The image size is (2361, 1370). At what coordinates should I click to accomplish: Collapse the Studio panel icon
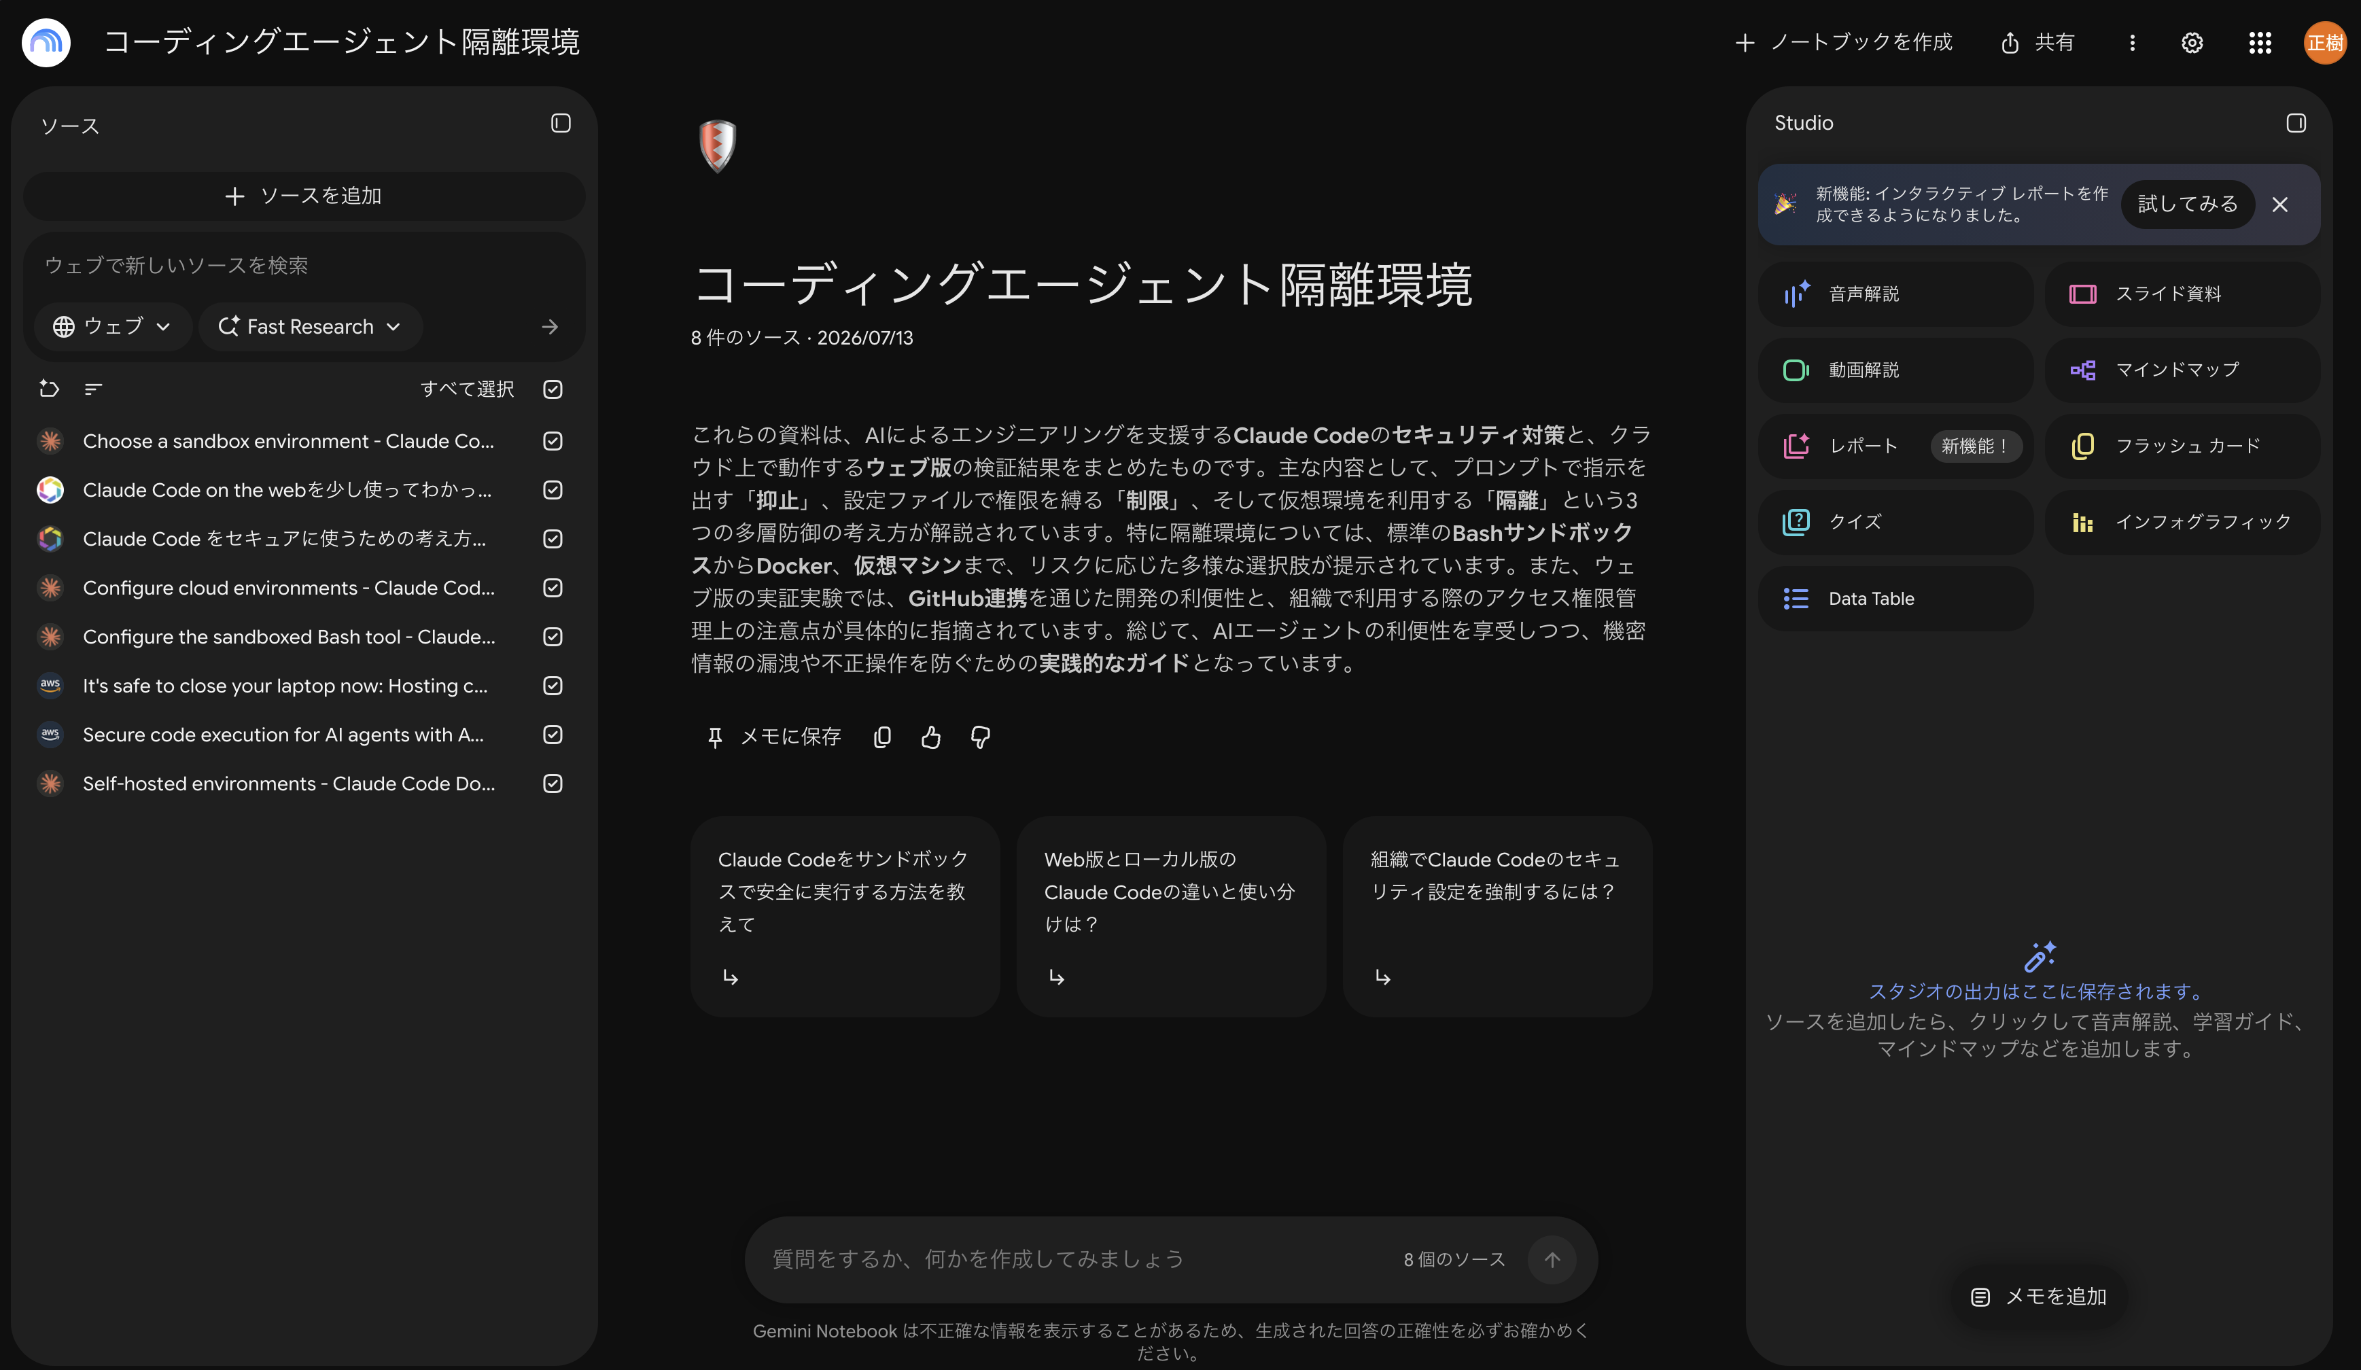(2296, 124)
